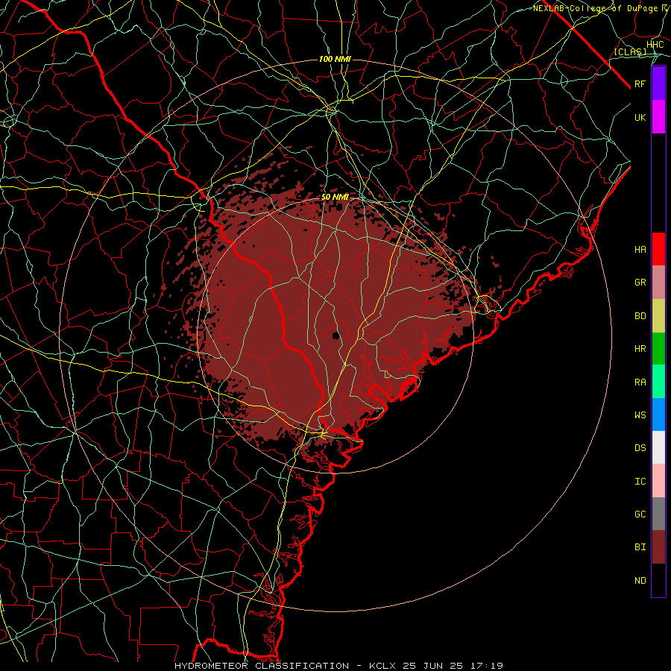Click the DS white legend swatch

click(658, 447)
